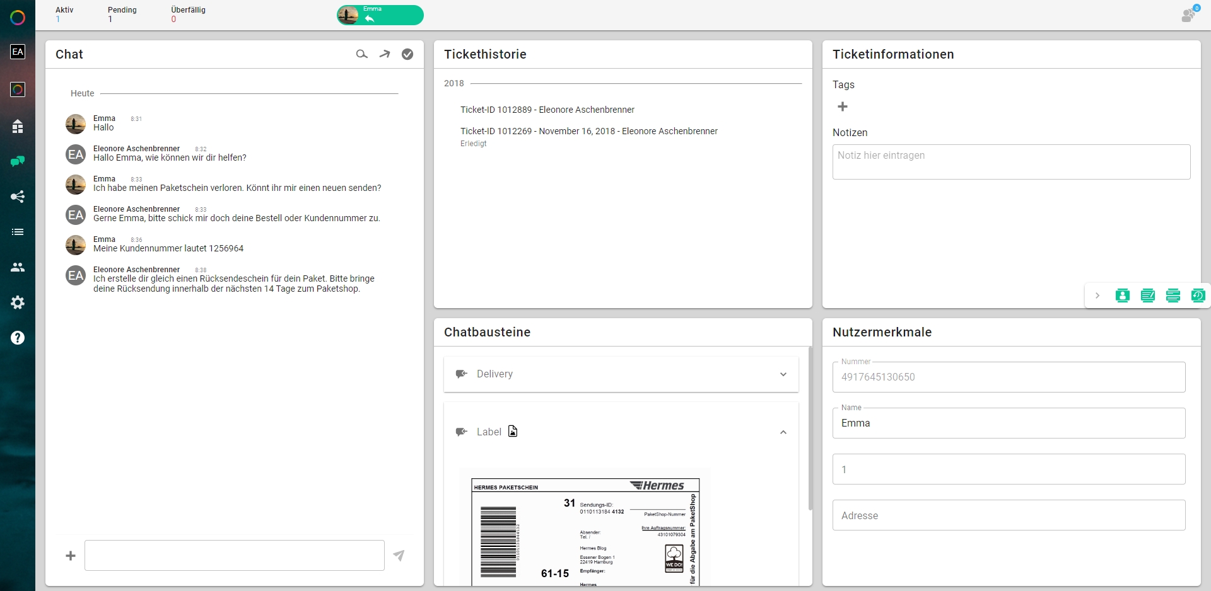Image resolution: width=1211 pixels, height=591 pixels.
Task: Click the 'Ich erstelle dir gleich einen Rücksendeschein' message
Action: 234,284
